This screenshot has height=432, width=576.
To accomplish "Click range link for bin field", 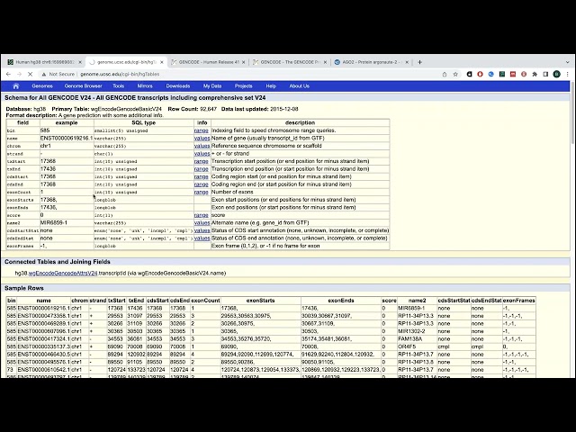I will [202, 130].
